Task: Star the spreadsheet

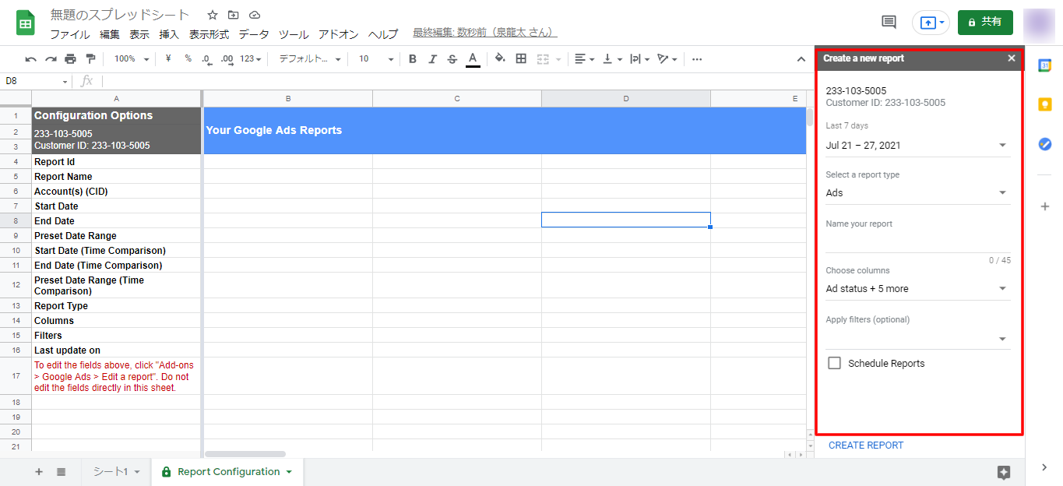Action: 213,15
